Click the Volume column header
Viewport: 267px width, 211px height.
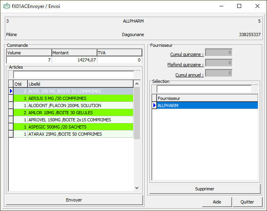tap(29, 53)
